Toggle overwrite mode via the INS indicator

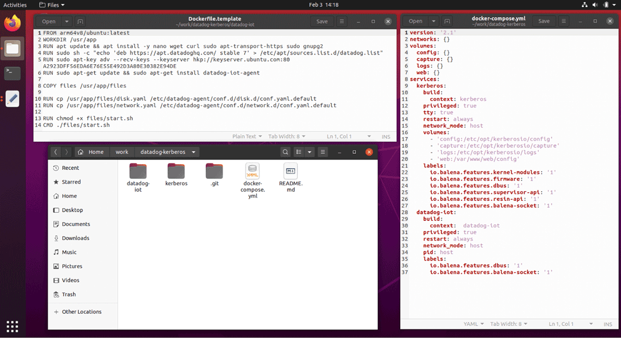[x=386, y=136]
